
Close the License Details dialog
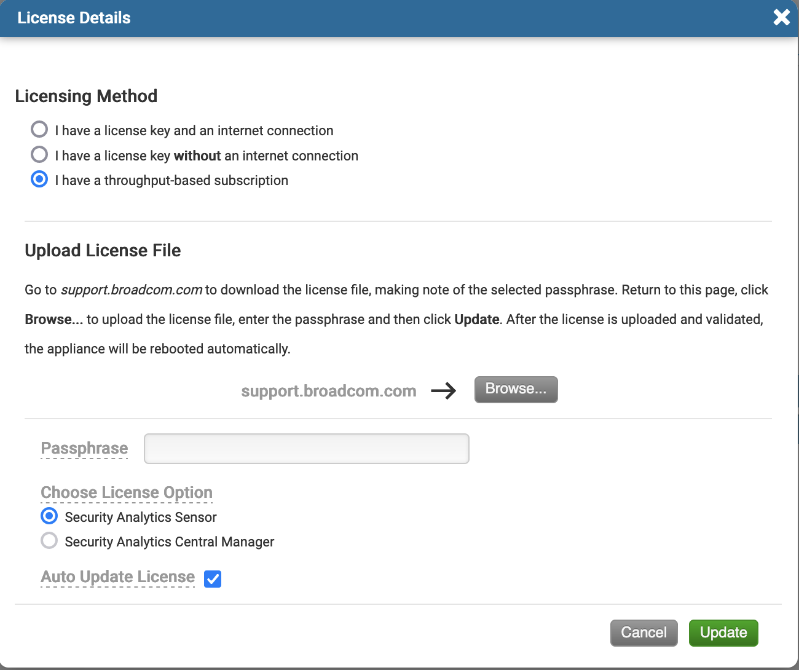tap(781, 17)
